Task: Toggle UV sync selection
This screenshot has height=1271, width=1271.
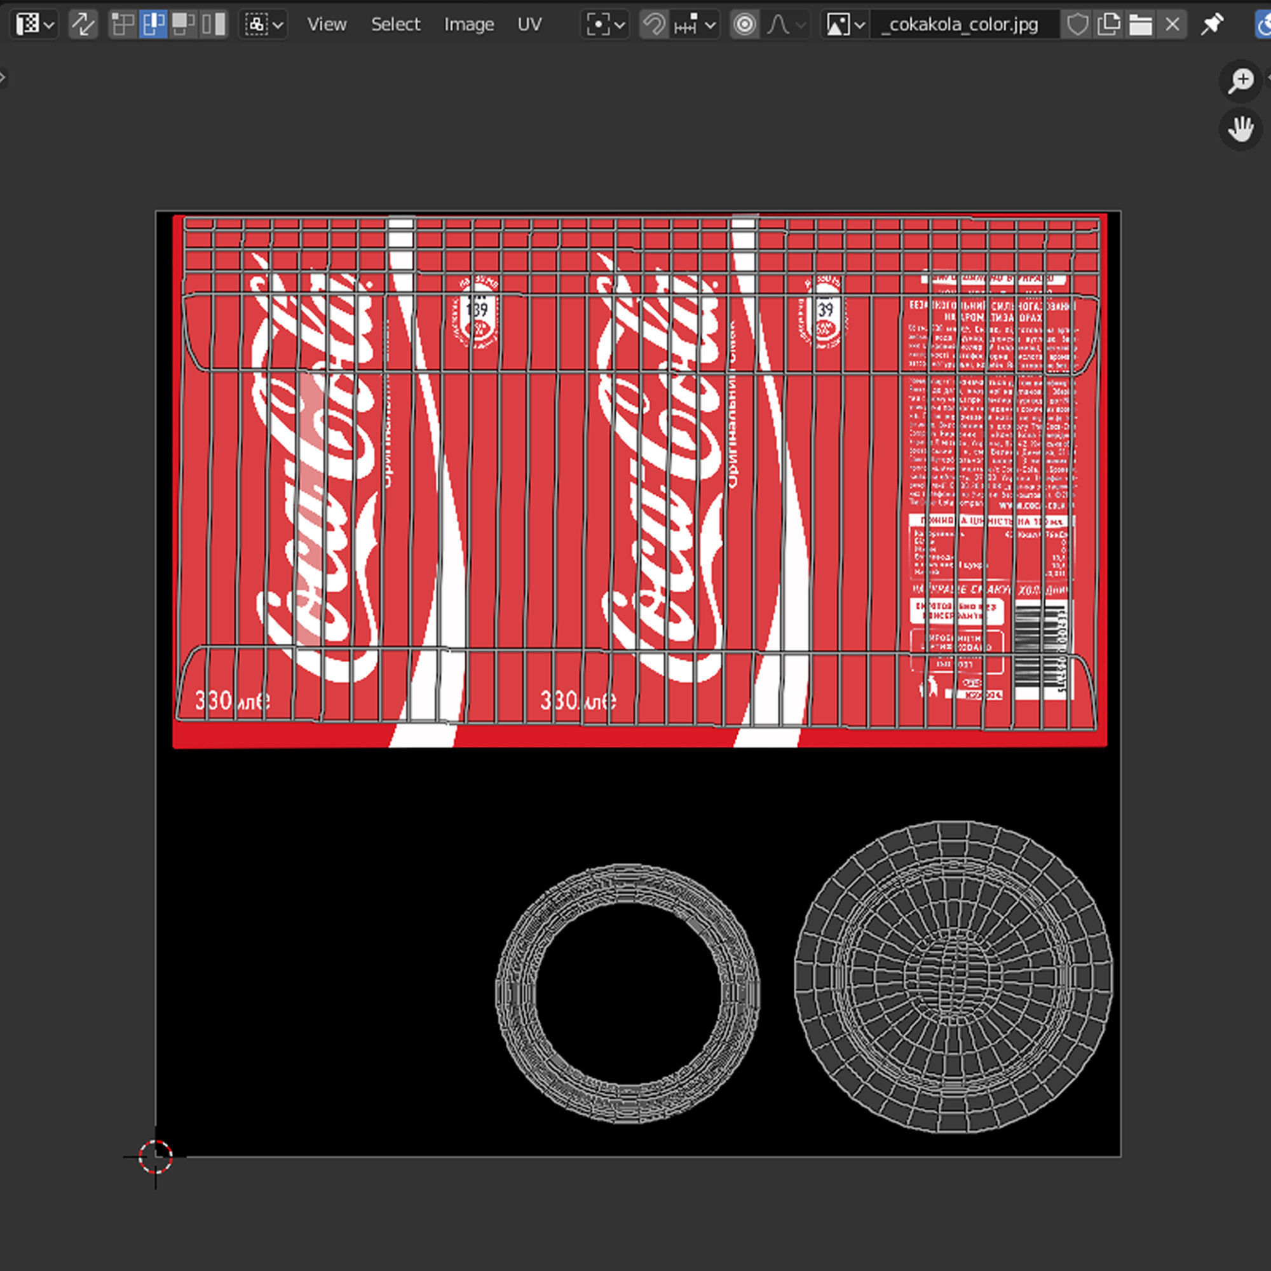Action: tap(83, 25)
